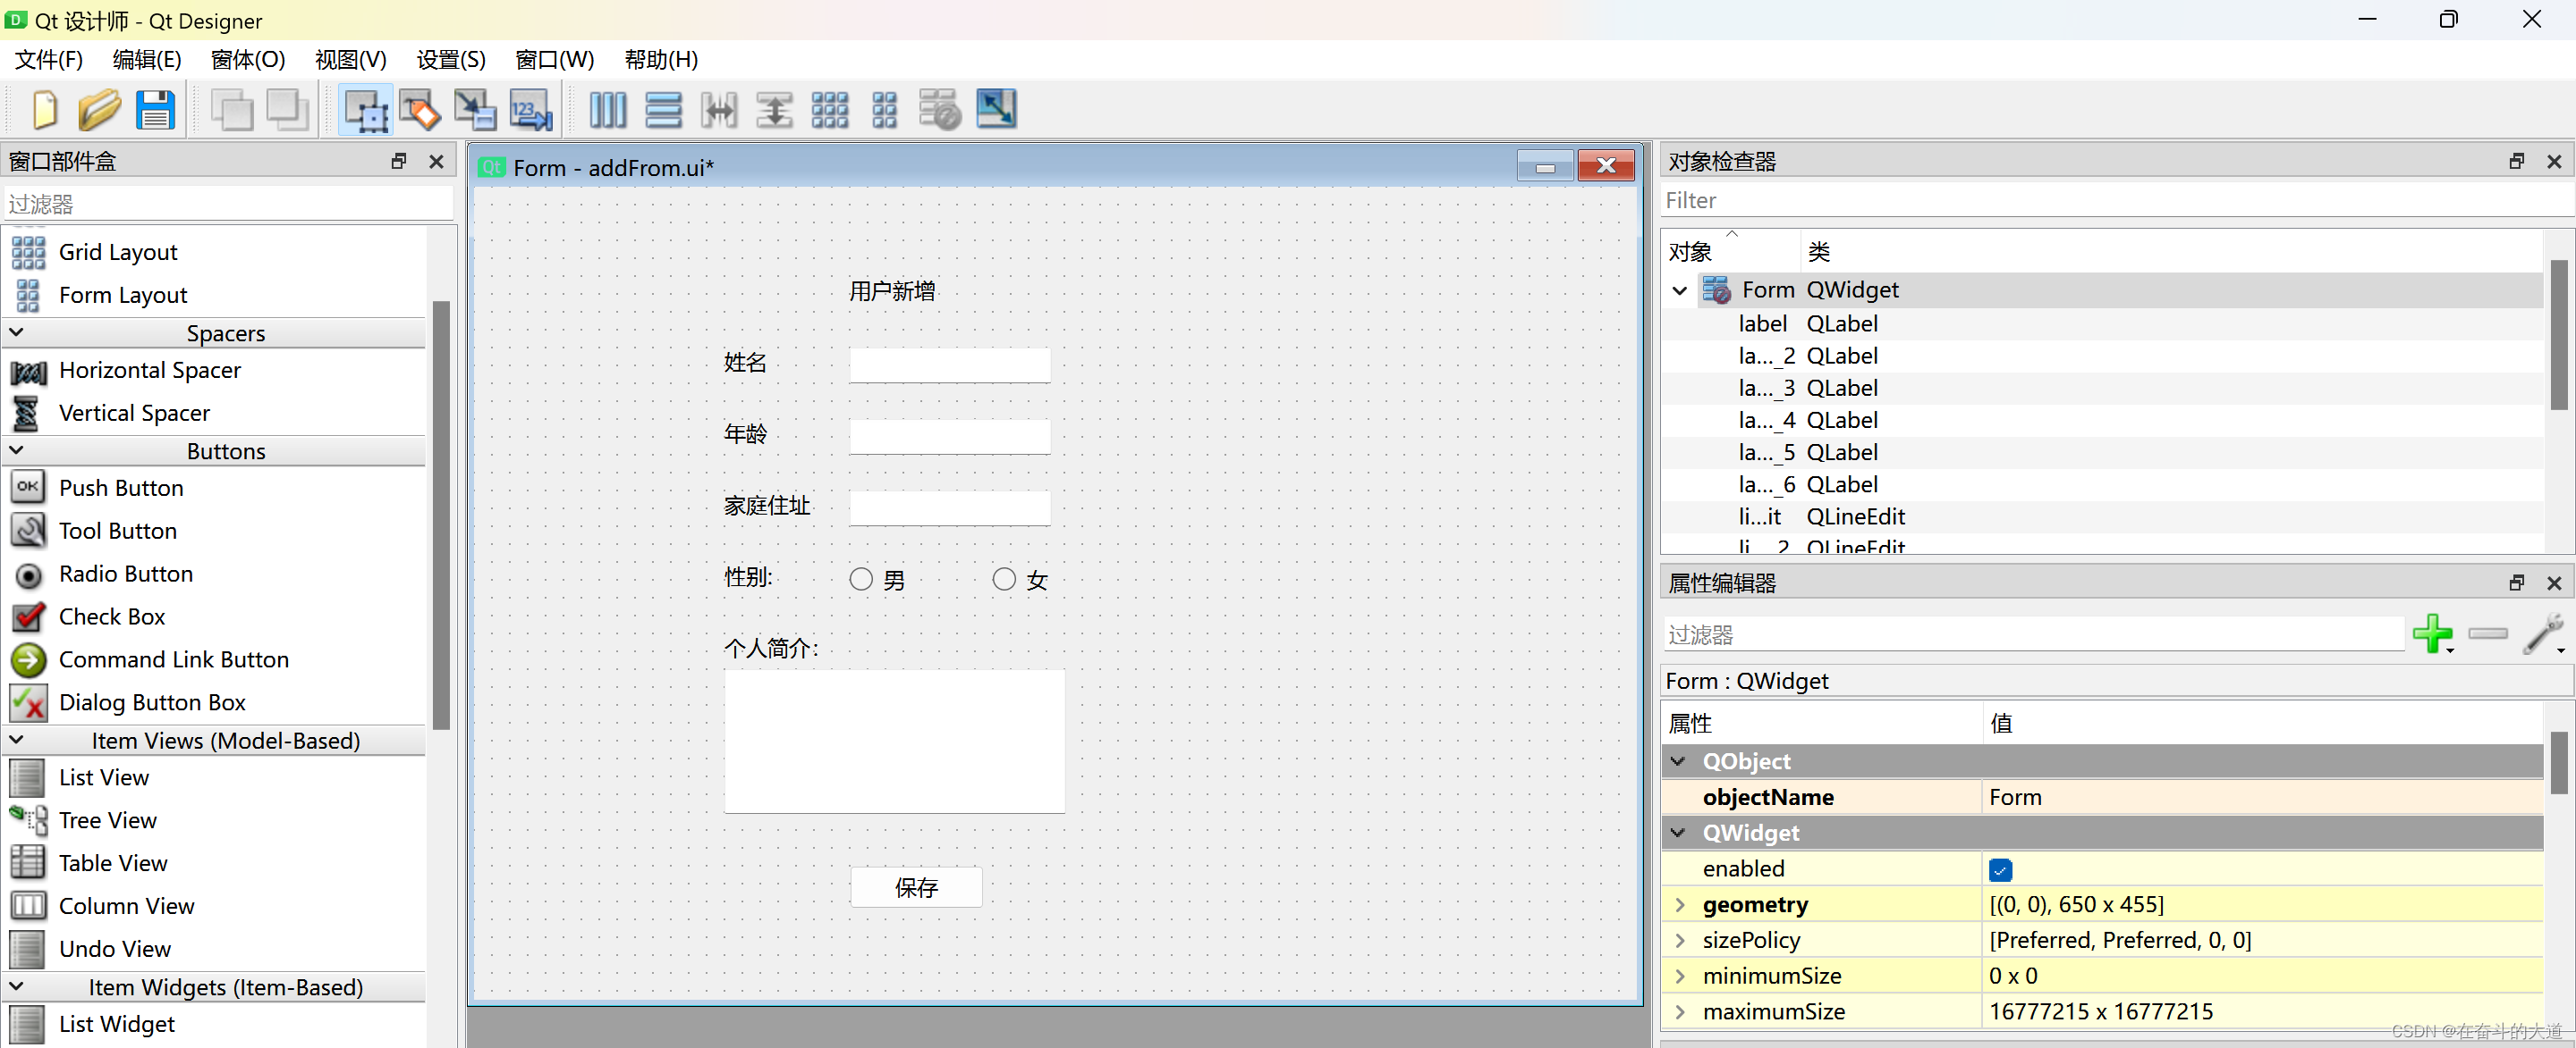Click the New Form toolbar icon

tap(45, 110)
